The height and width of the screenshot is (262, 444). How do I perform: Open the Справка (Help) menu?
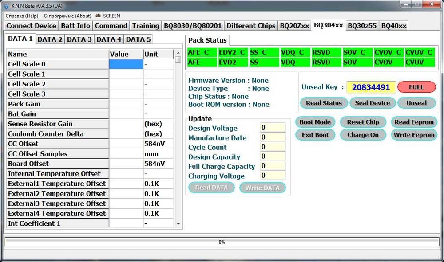tap(22, 16)
